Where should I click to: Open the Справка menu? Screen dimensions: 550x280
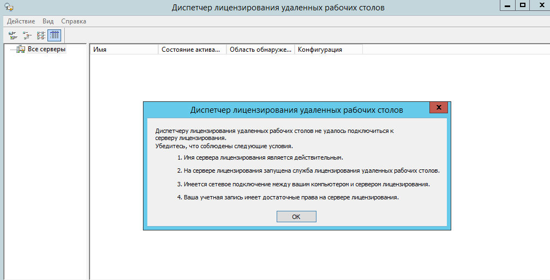pyautogui.click(x=74, y=21)
